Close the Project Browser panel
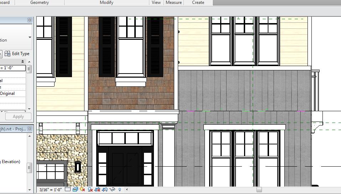341x194 pixels. click(x=30, y=129)
